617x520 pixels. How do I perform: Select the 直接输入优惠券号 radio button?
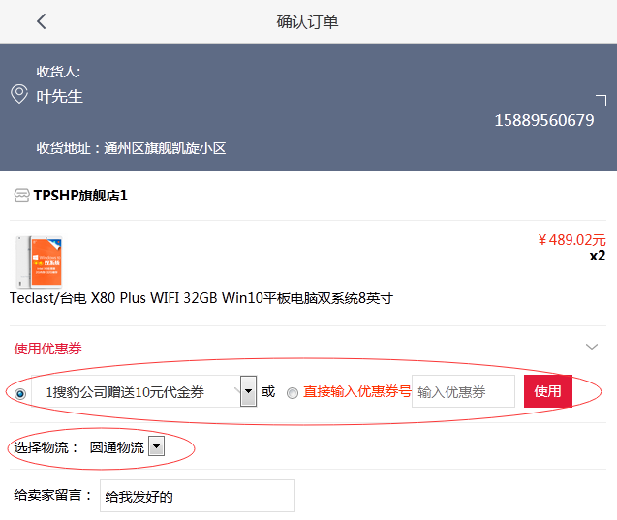293,393
